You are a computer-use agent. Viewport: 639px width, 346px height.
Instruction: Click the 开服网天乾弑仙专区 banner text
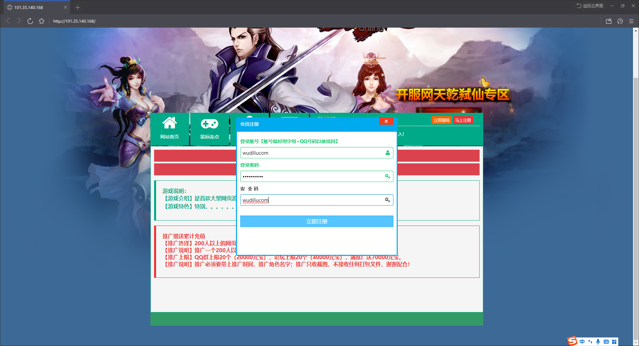(x=453, y=95)
